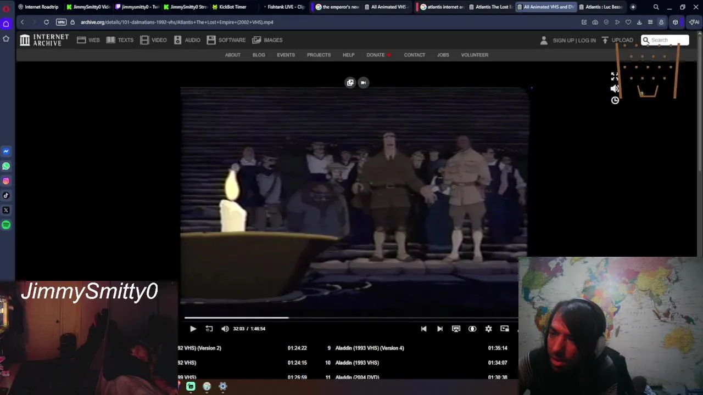The width and height of the screenshot is (703, 395).
Task: Switch to the emperor's new tab
Action: click(x=337, y=7)
